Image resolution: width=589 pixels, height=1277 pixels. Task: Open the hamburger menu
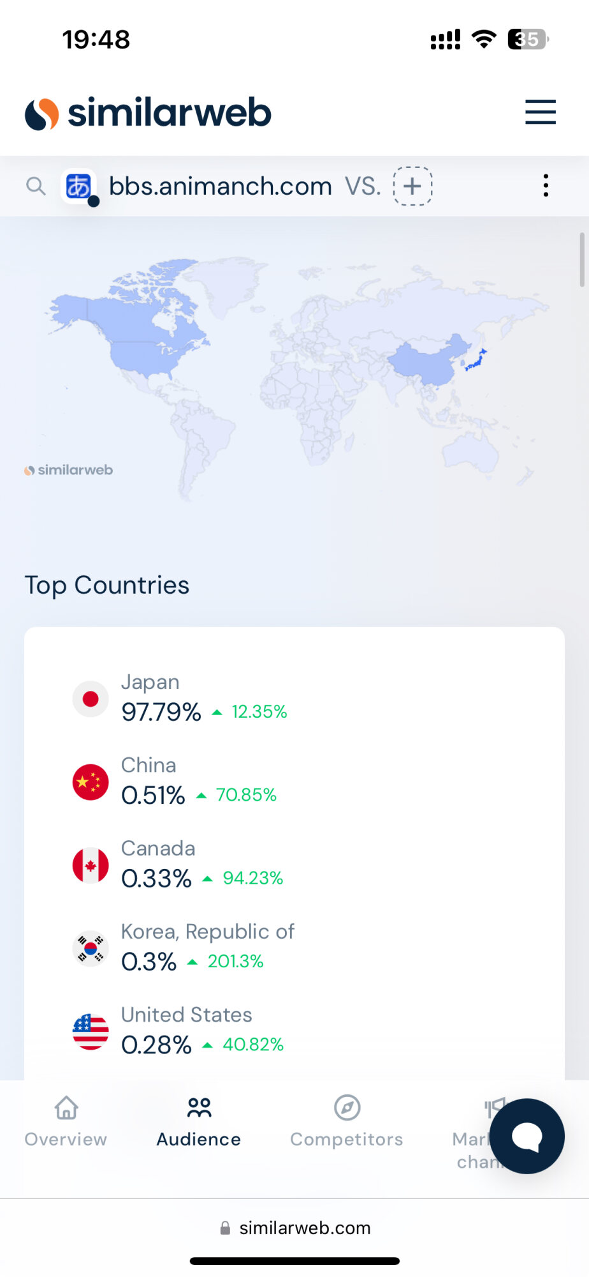[x=540, y=112]
